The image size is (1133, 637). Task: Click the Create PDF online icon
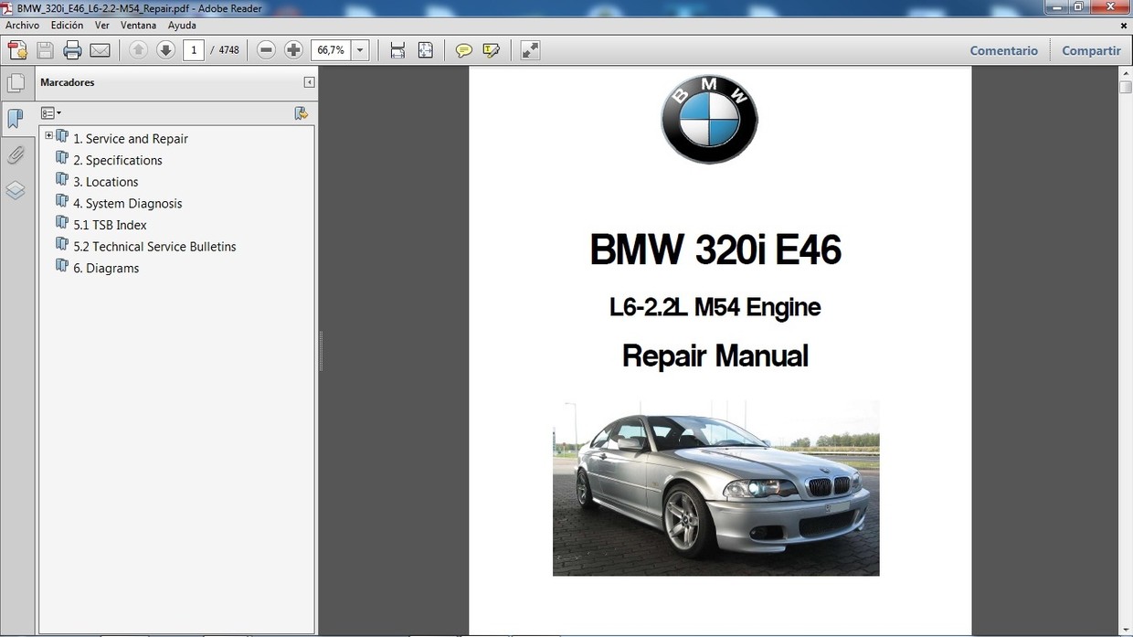coord(17,50)
